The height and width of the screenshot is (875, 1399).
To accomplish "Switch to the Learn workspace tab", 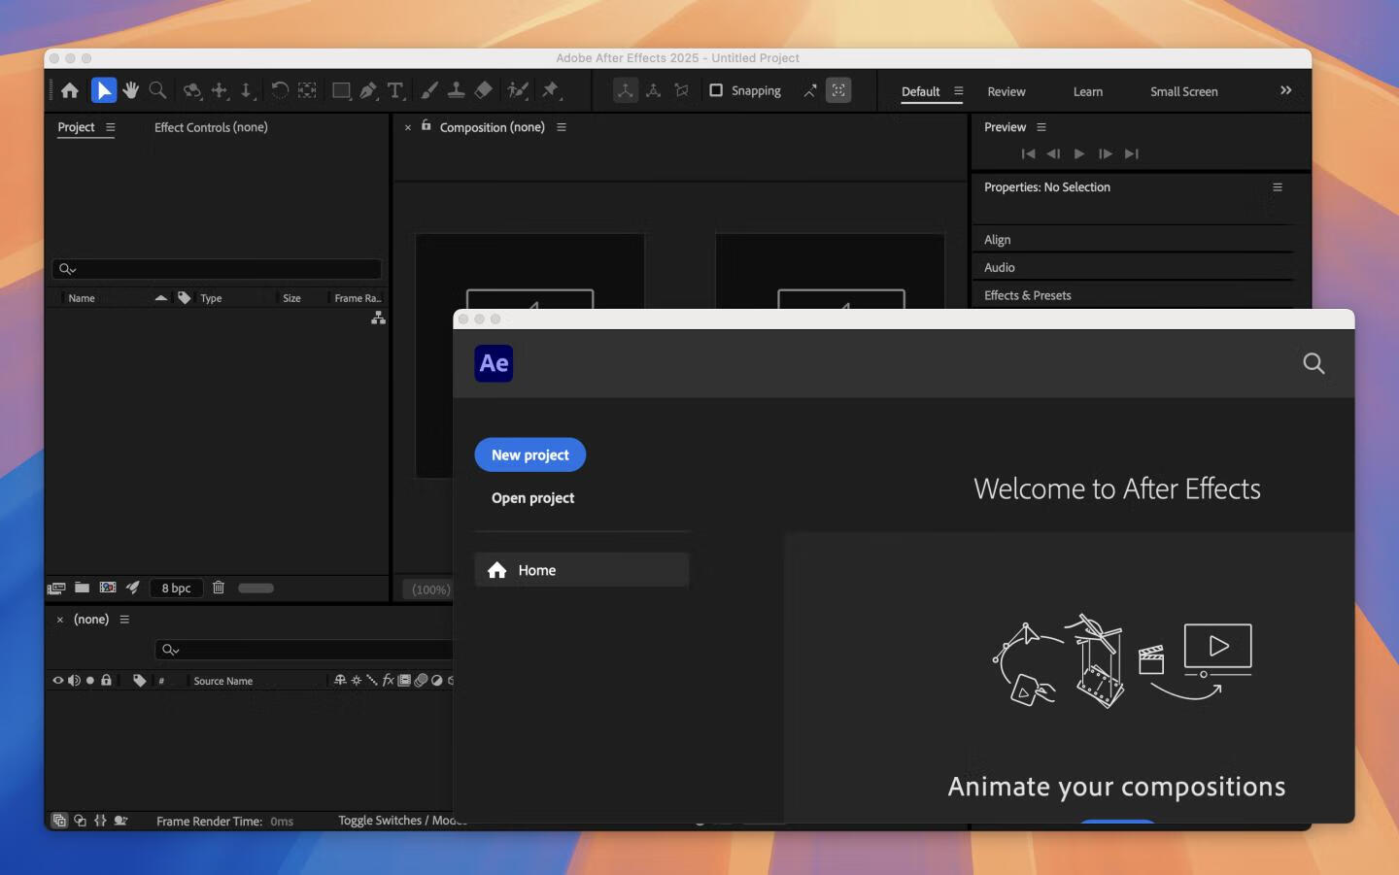I will (x=1087, y=91).
